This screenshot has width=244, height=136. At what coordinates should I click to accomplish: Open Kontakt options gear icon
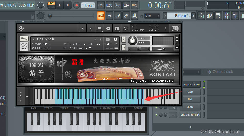[x=108, y=28]
